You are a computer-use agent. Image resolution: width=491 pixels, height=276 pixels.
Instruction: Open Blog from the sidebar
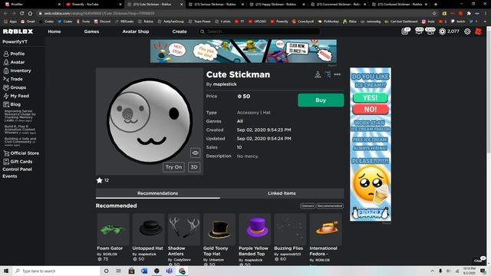[x=12, y=104]
